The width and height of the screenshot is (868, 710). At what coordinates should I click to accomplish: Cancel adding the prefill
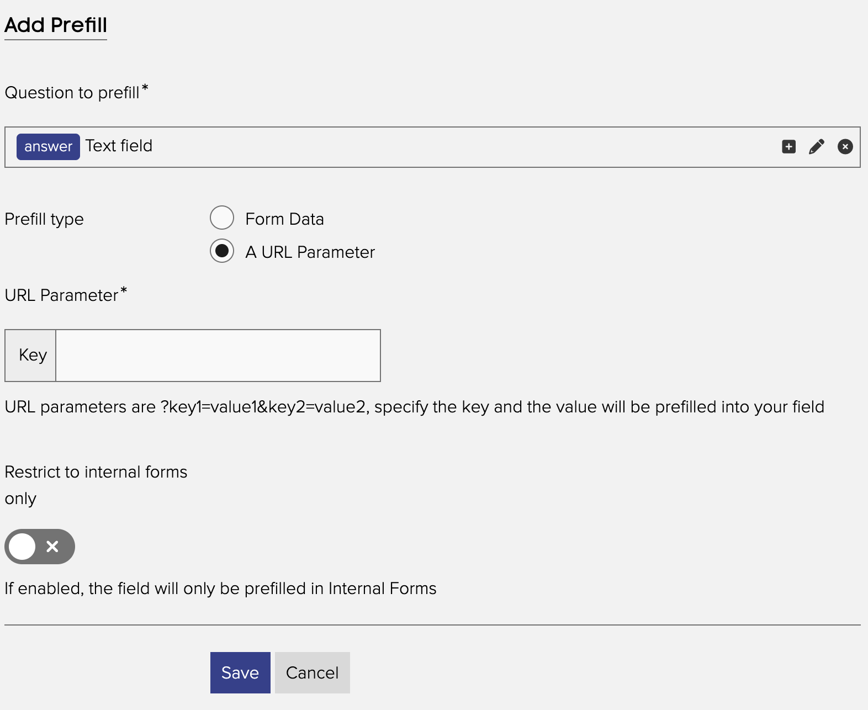coord(312,672)
